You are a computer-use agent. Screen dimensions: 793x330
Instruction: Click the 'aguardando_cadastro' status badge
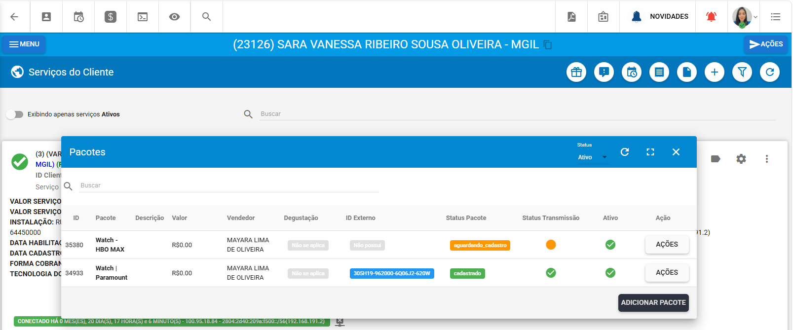(480, 245)
